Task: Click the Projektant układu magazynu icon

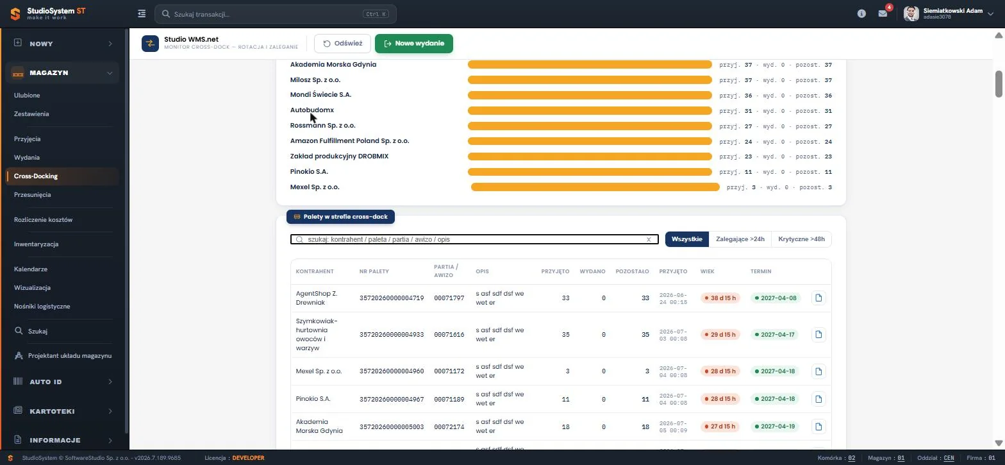Action: click(19, 355)
